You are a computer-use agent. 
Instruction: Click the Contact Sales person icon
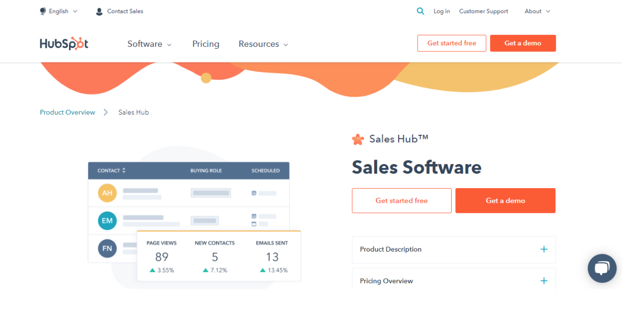pyautogui.click(x=99, y=11)
